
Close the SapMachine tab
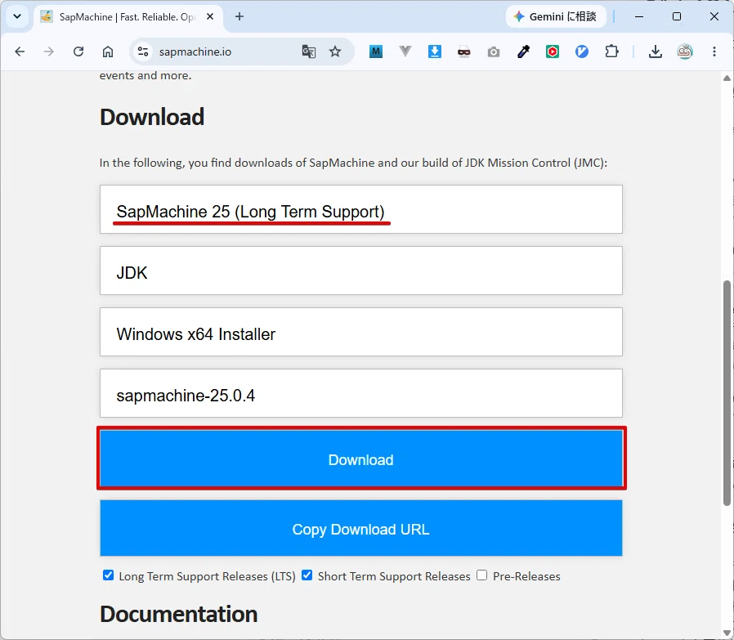(210, 17)
